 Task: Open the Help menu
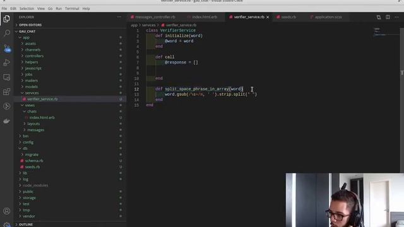[x=86, y=8]
